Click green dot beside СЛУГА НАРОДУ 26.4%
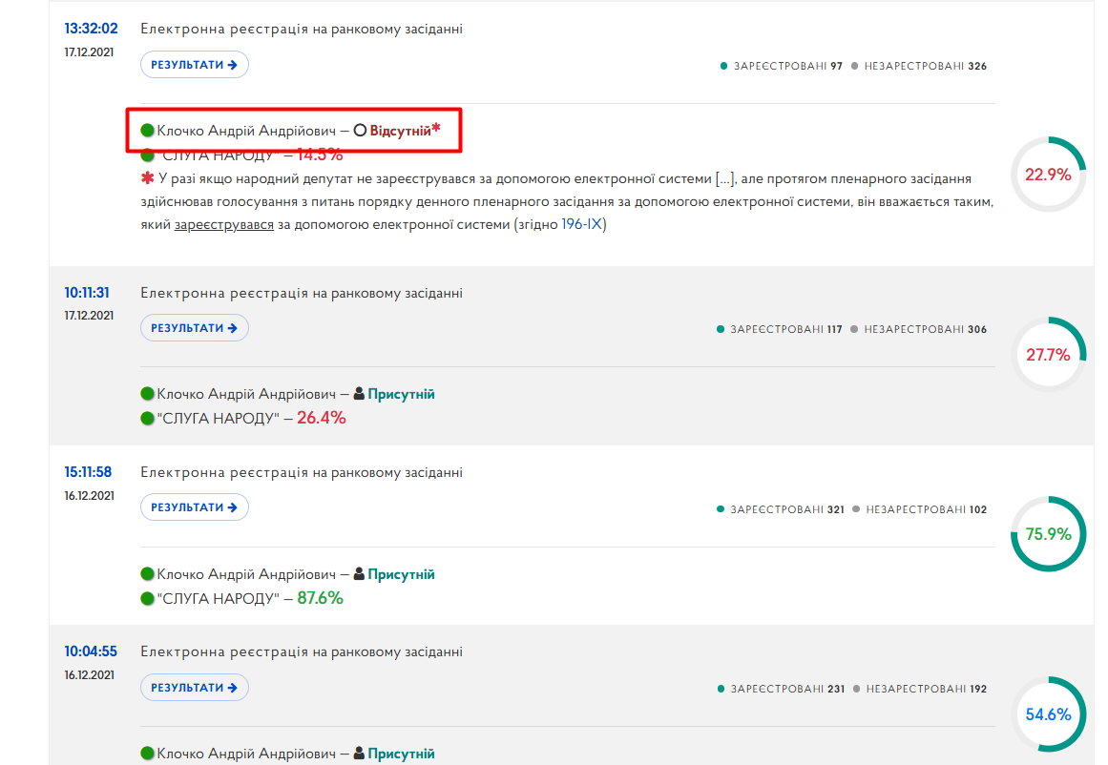This screenshot has height=765, width=1108. (147, 418)
